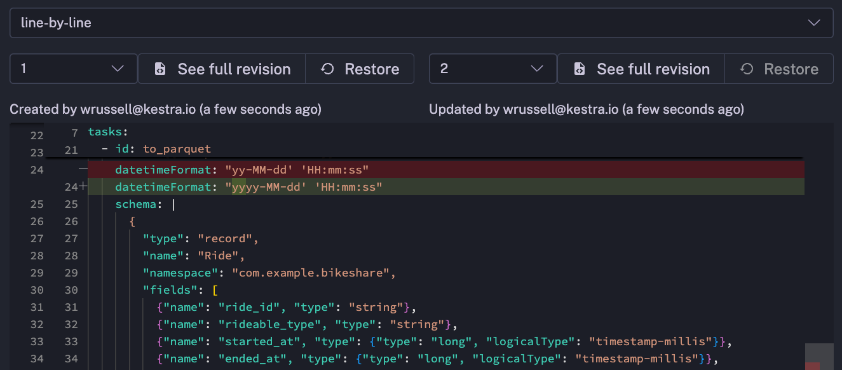Click the circular restore arrow icon next to left Restore
The width and height of the screenshot is (842, 370).
(x=327, y=69)
